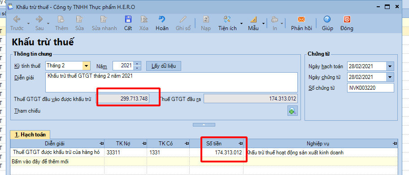Select TK Có cell 1331
The image size is (409, 175).
(x=169, y=153)
